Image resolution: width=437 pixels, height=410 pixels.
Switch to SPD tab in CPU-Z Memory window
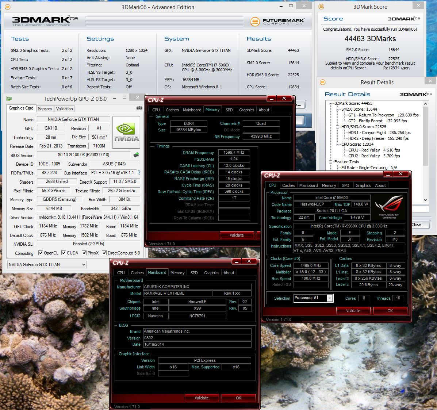pyautogui.click(x=229, y=110)
